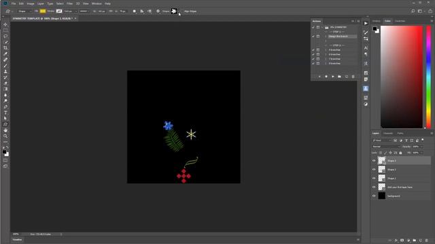Open the Fill value dropdown
Image resolution: width=435 pixels, height=244 pixels.
coord(421,152)
